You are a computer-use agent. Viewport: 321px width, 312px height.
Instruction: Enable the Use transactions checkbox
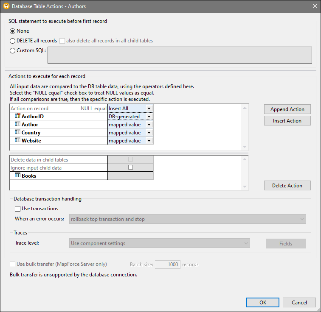click(x=18, y=209)
